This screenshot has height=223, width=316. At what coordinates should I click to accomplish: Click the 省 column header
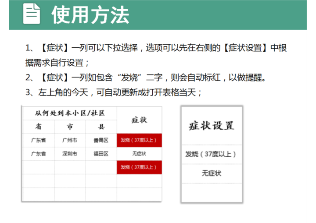(x=39, y=127)
